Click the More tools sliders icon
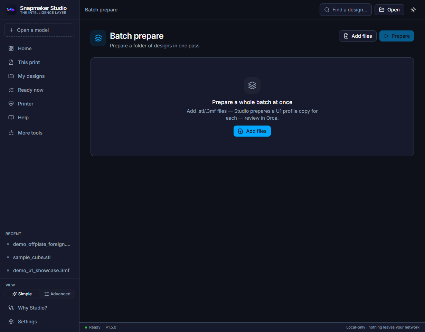This screenshot has height=332, width=425. (x=11, y=133)
